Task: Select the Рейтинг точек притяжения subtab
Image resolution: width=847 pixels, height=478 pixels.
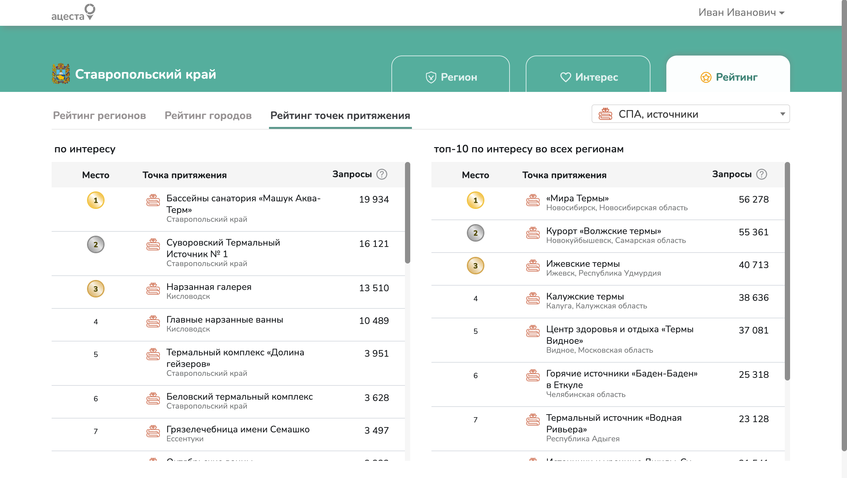Action: (340, 116)
